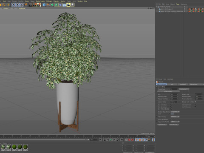Click the green Subdivision Surface generator icon
The height and width of the screenshot is (153, 204).
coord(52,5)
